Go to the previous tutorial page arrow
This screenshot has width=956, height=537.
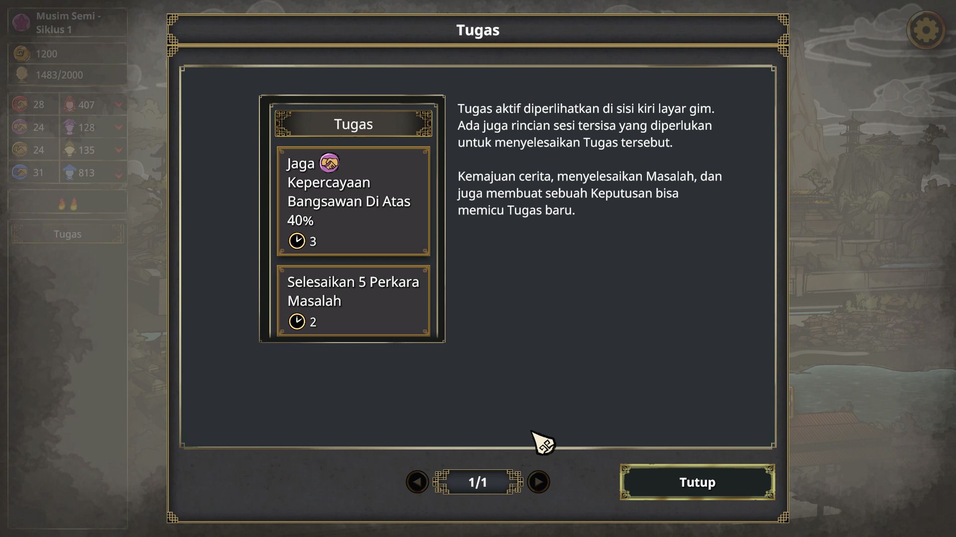tap(417, 482)
